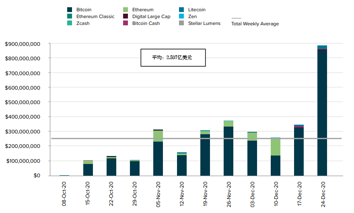Click the 26-Nov-20 date label
The height and width of the screenshot is (213, 354).
tap(229, 194)
